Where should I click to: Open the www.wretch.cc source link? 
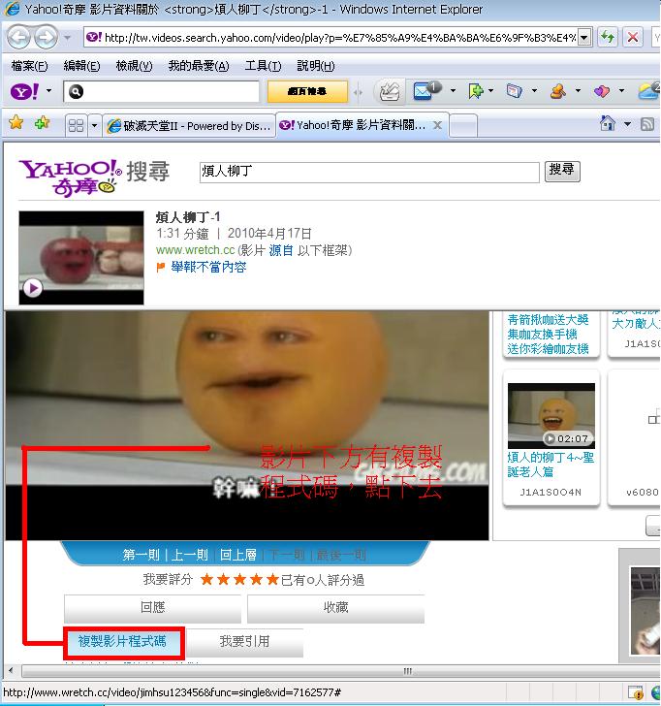point(195,250)
